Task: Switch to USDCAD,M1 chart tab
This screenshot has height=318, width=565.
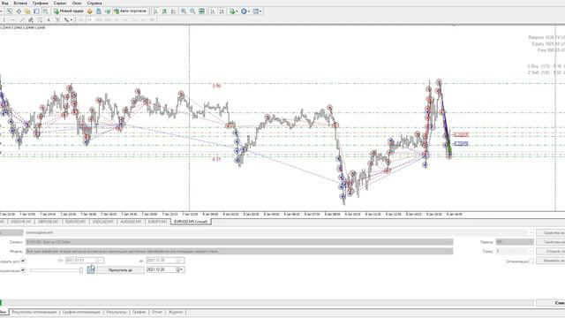Action: [102, 222]
